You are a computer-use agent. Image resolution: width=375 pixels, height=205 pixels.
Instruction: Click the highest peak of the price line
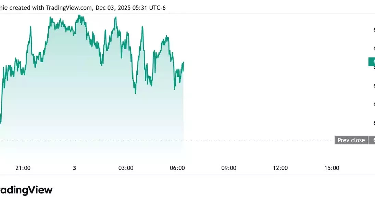79,15
